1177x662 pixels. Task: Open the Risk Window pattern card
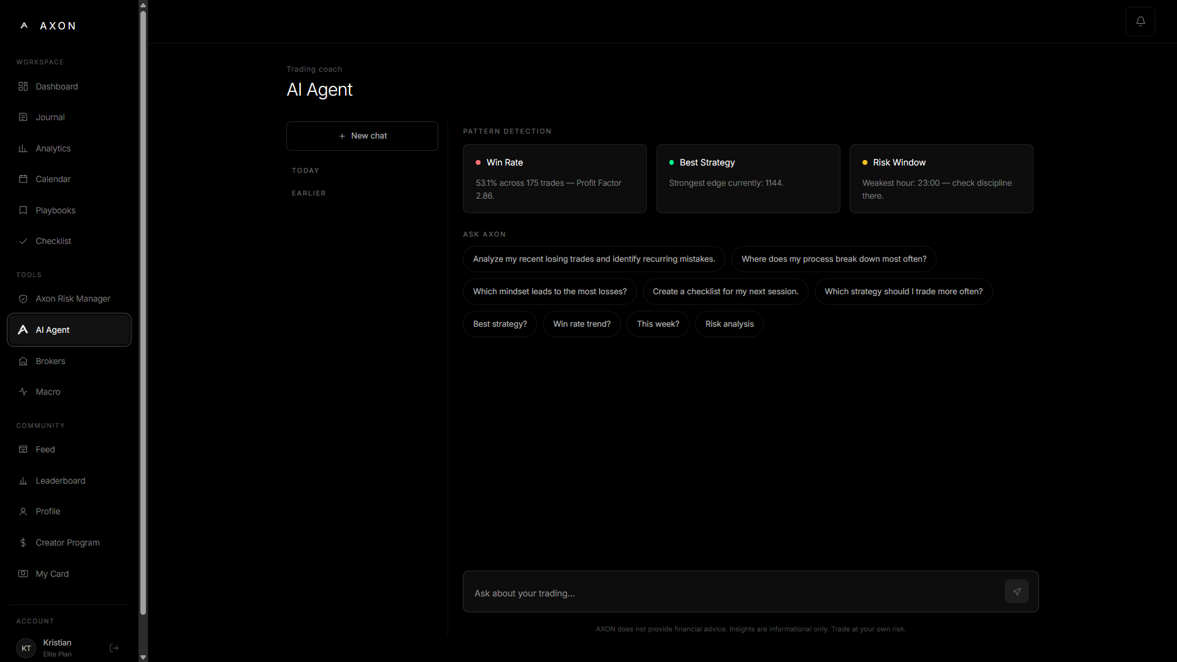tap(942, 178)
